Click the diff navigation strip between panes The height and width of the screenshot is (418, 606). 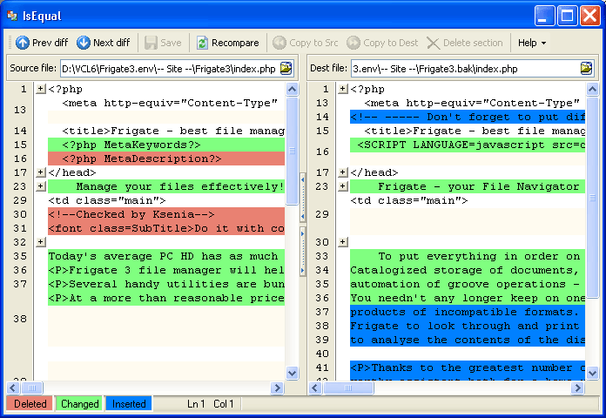click(303, 225)
